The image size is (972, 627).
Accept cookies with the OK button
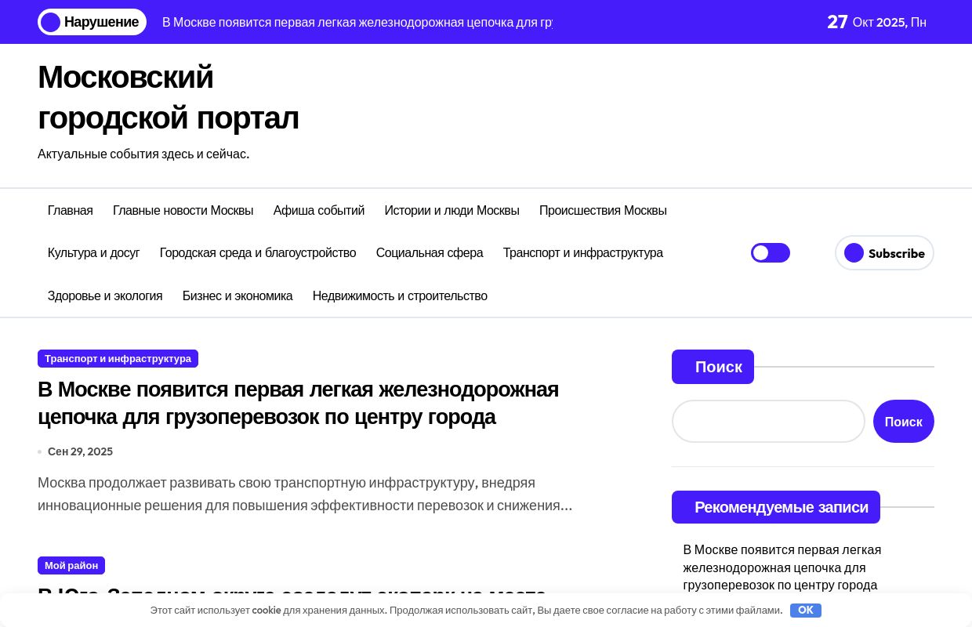pos(805,611)
